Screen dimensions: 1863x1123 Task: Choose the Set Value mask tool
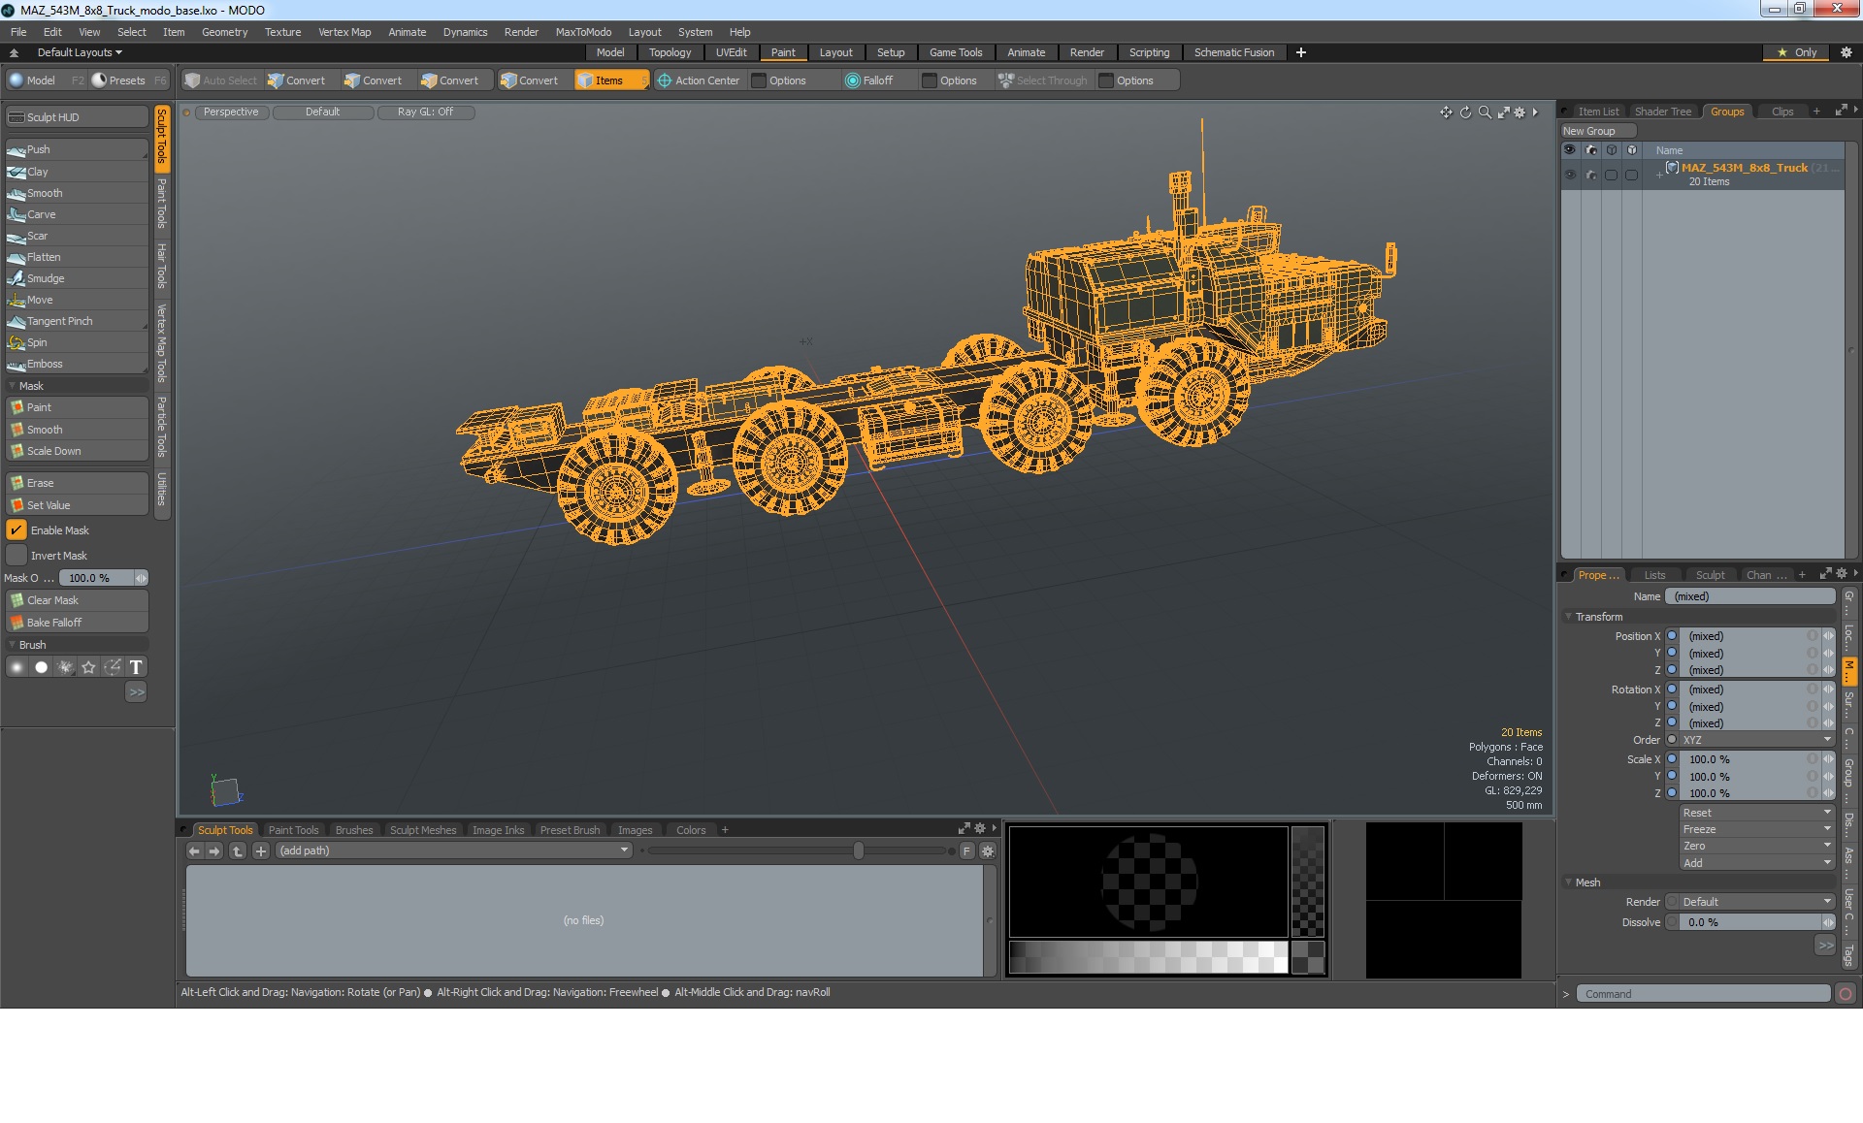click(x=76, y=505)
